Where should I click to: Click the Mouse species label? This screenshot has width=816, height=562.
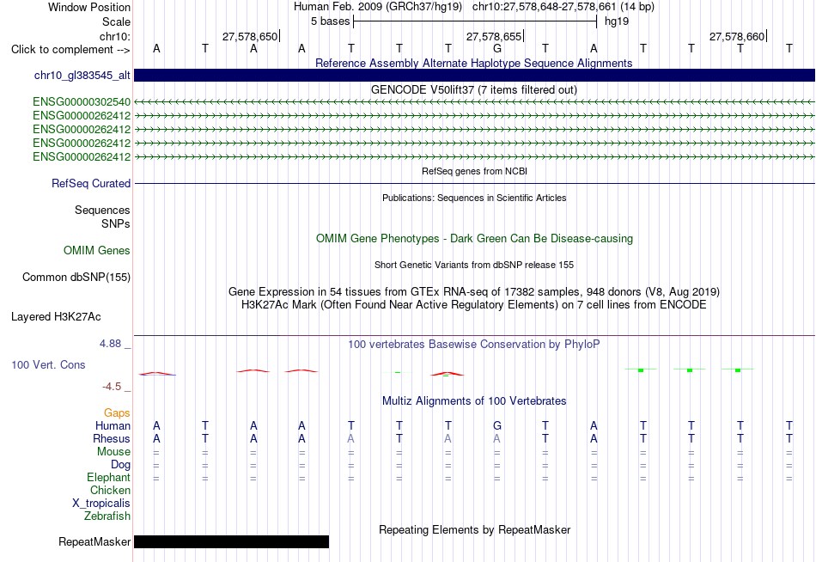tap(114, 452)
